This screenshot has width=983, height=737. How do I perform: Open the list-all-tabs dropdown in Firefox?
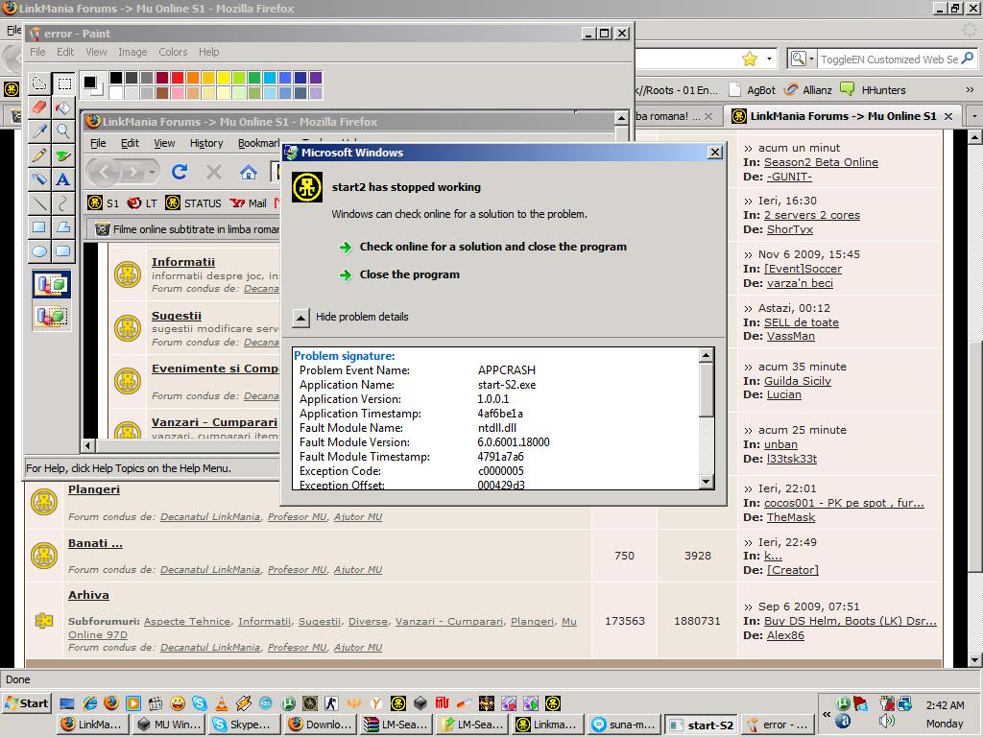[973, 116]
